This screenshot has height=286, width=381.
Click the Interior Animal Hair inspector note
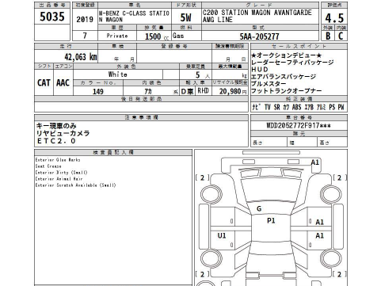[59, 179]
